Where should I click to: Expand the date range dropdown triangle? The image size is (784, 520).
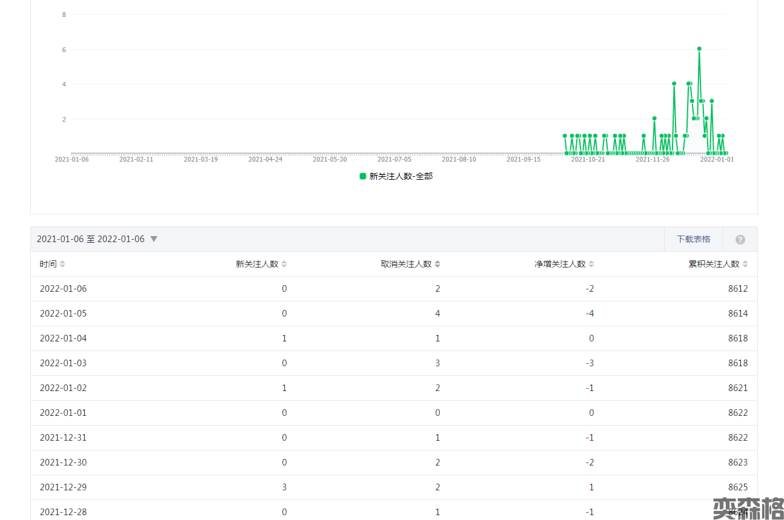[x=154, y=239]
